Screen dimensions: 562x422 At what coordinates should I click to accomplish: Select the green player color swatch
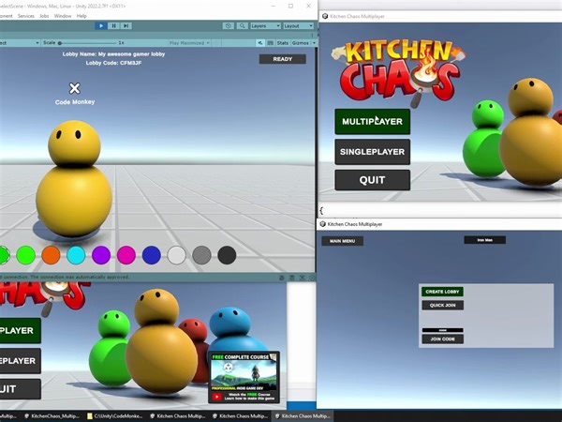click(x=26, y=255)
